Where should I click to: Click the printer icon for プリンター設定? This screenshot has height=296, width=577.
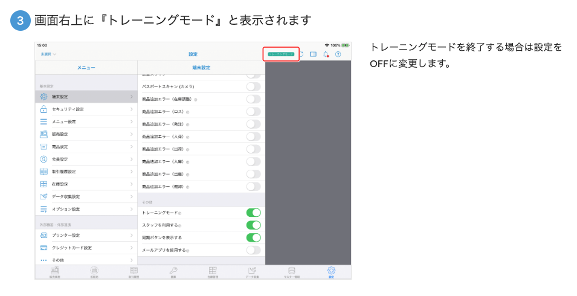click(x=44, y=235)
